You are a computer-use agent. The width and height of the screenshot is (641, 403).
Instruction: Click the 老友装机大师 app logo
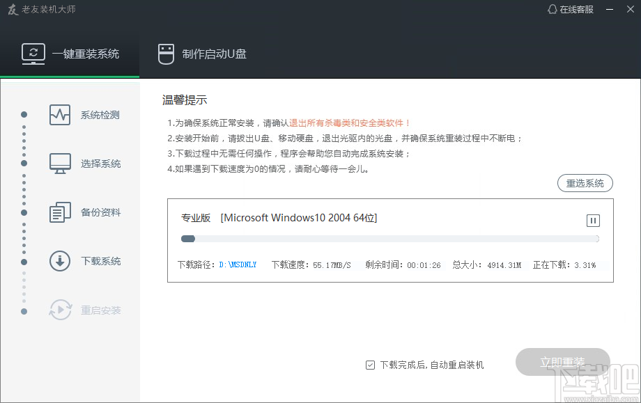[12, 10]
